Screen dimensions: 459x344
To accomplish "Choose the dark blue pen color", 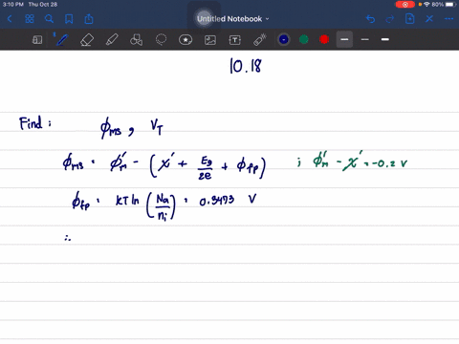I will 284,39.
